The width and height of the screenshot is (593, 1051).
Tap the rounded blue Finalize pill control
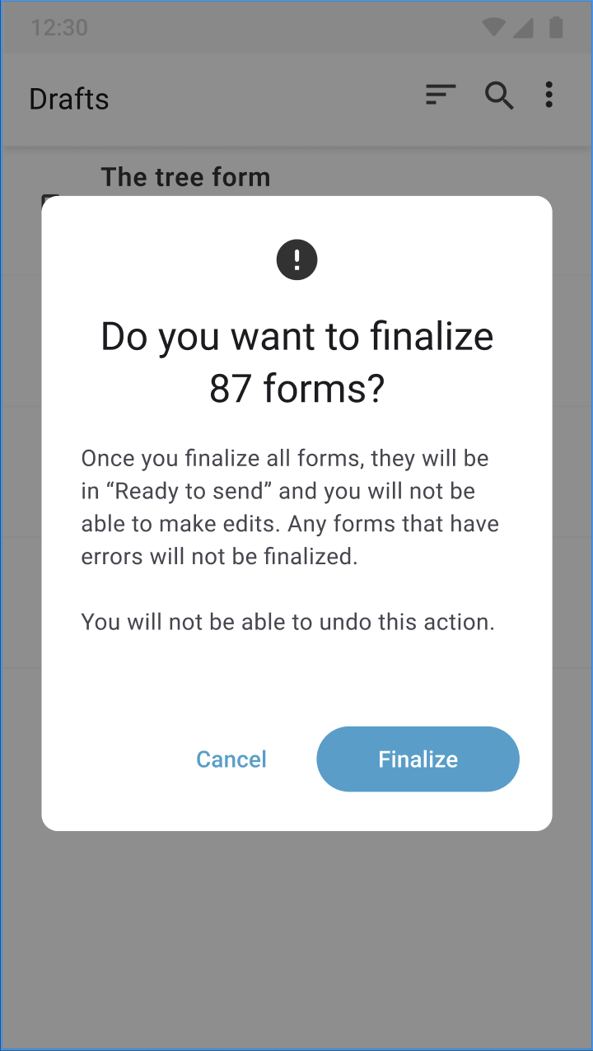pos(418,759)
